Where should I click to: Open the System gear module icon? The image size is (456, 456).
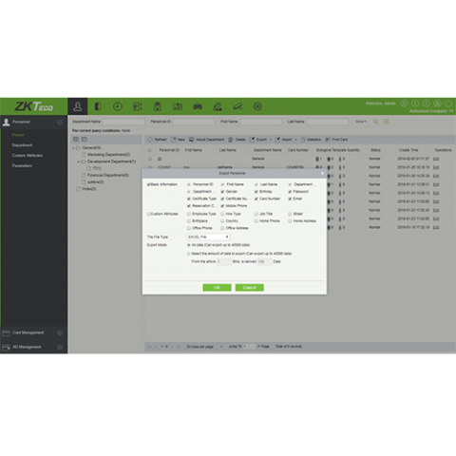[x=257, y=106]
